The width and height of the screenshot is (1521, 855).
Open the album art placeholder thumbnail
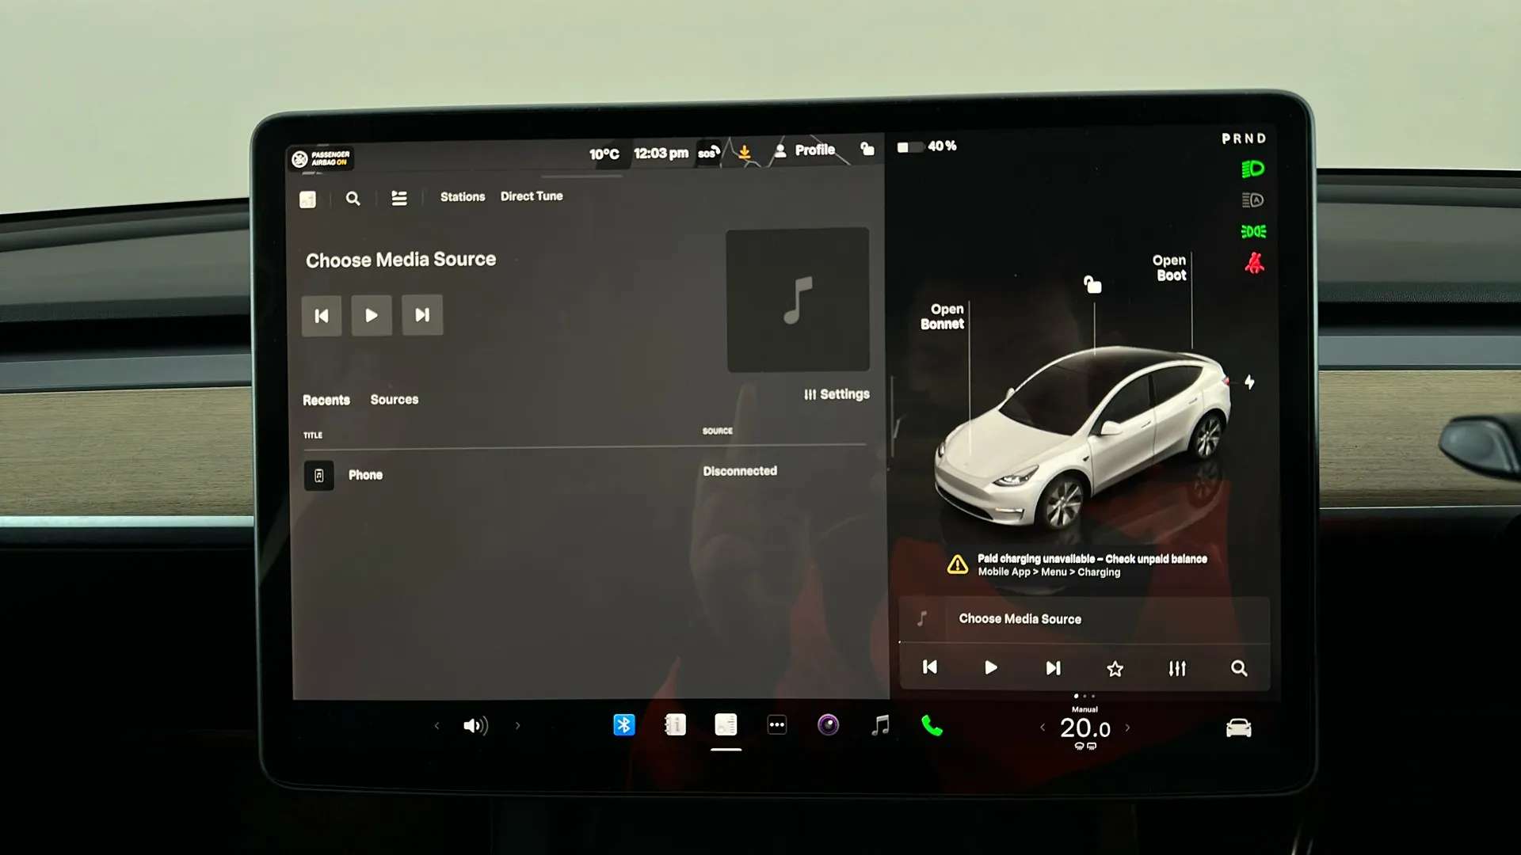pos(798,300)
